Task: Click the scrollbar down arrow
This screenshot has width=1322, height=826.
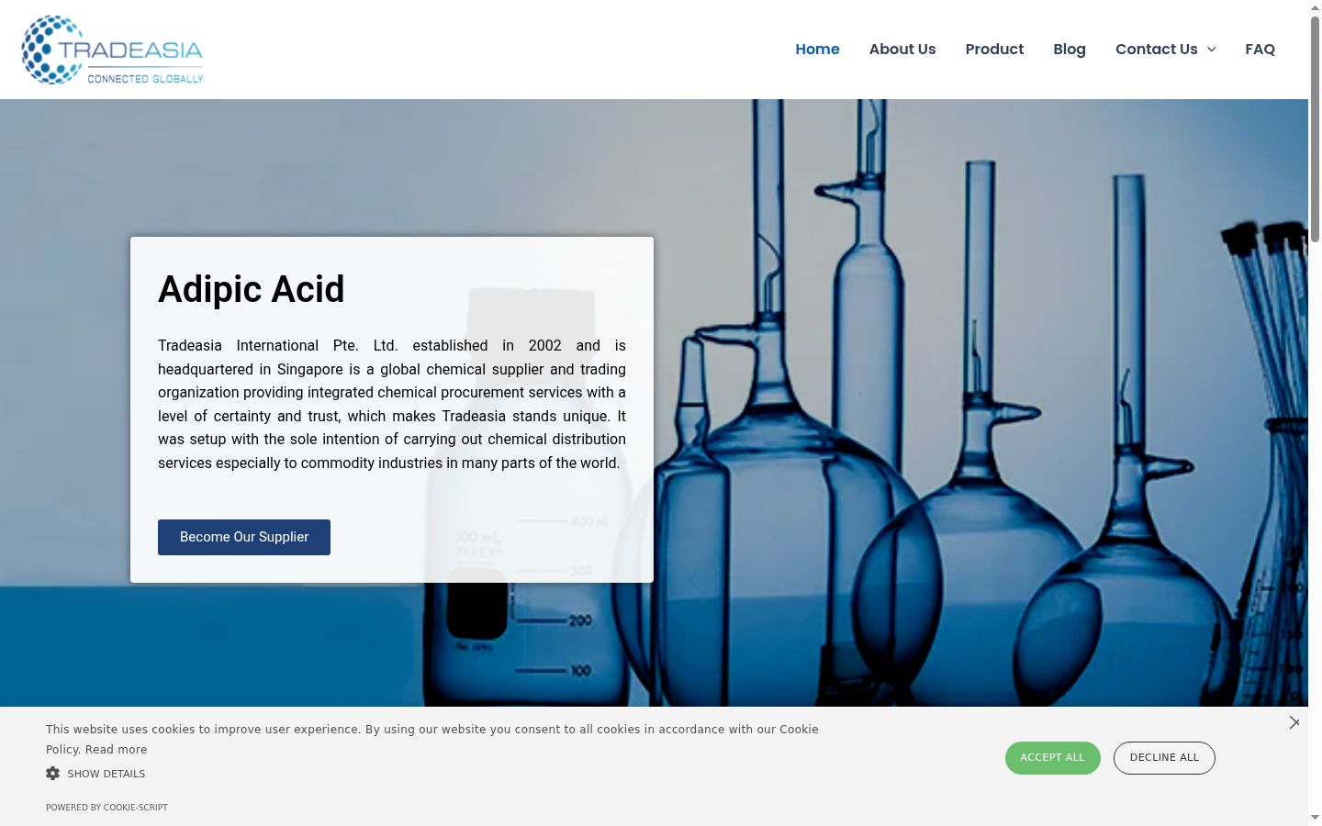Action: pyautogui.click(x=1315, y=818)
